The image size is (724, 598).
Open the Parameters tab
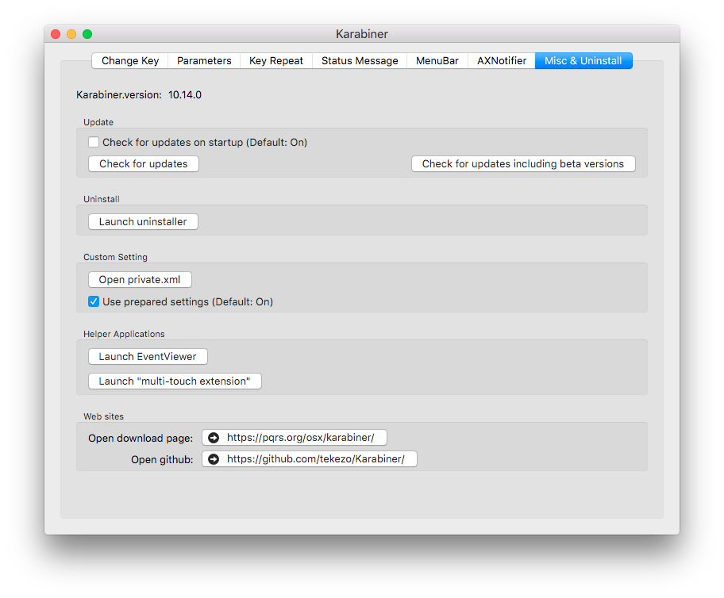pyautogui.click(x=204, y=61)
